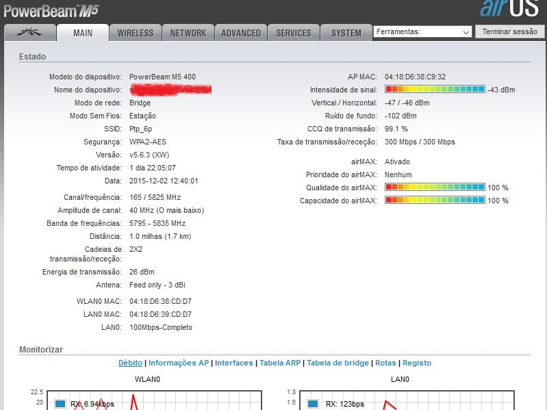Click the Estação wireless mode value

click(142, 116)
